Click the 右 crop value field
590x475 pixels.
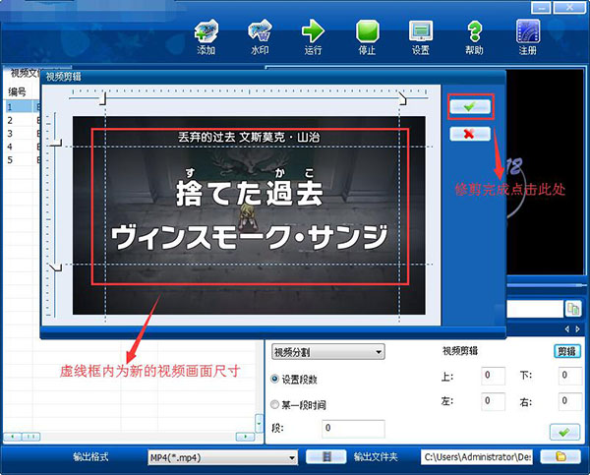click(570, 401)
